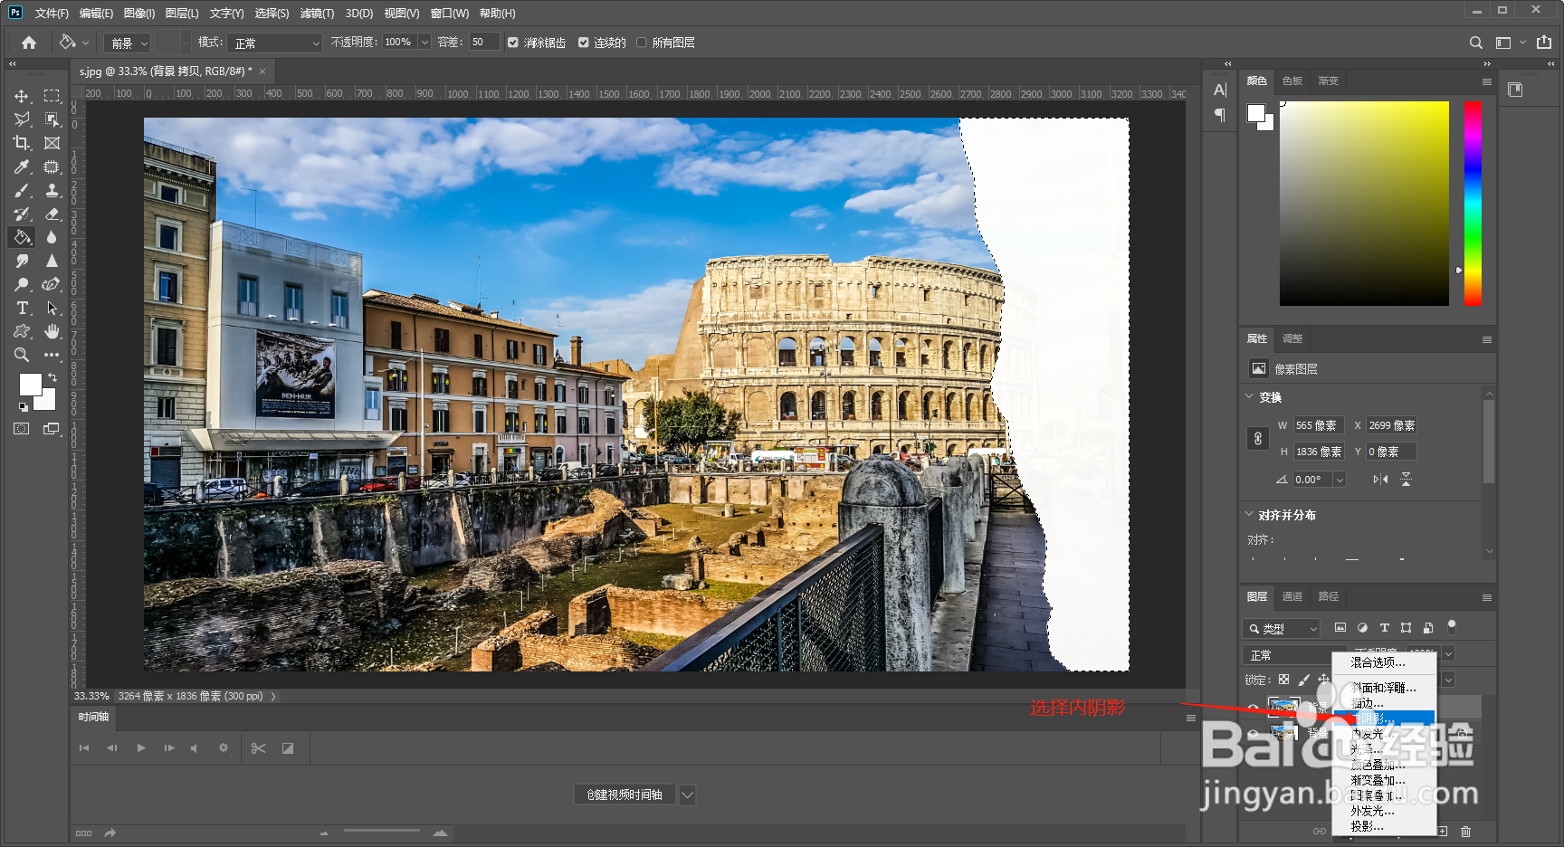Select the Blur droplet tool

52,237
